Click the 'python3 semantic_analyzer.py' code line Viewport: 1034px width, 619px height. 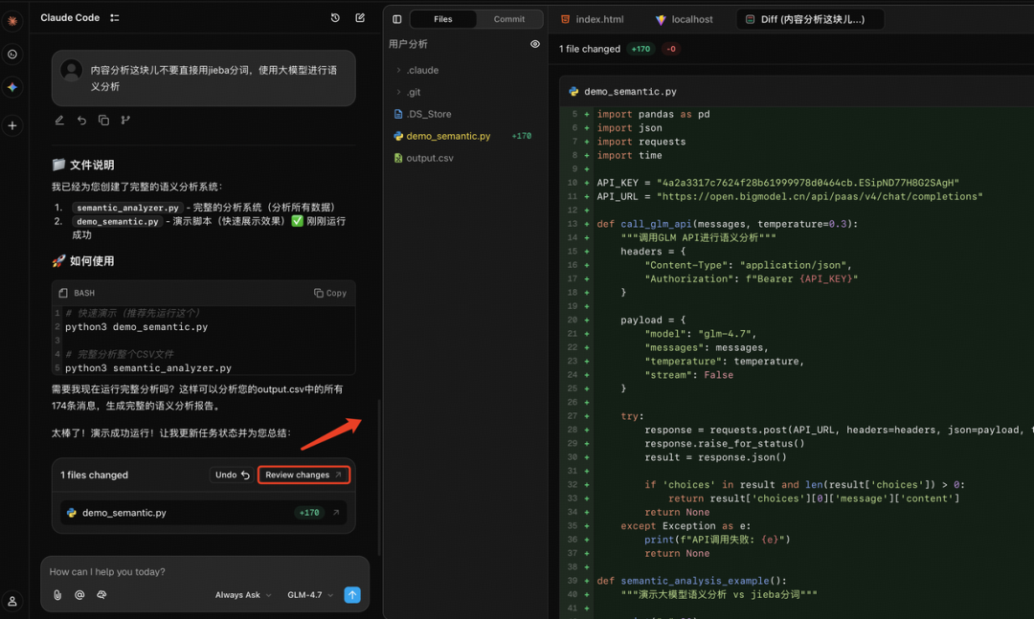(x=148, y=367)
